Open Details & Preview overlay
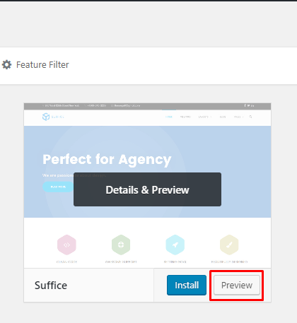This screenshot has width=297, height=323. pyautogui.click(x=147, y=189)
